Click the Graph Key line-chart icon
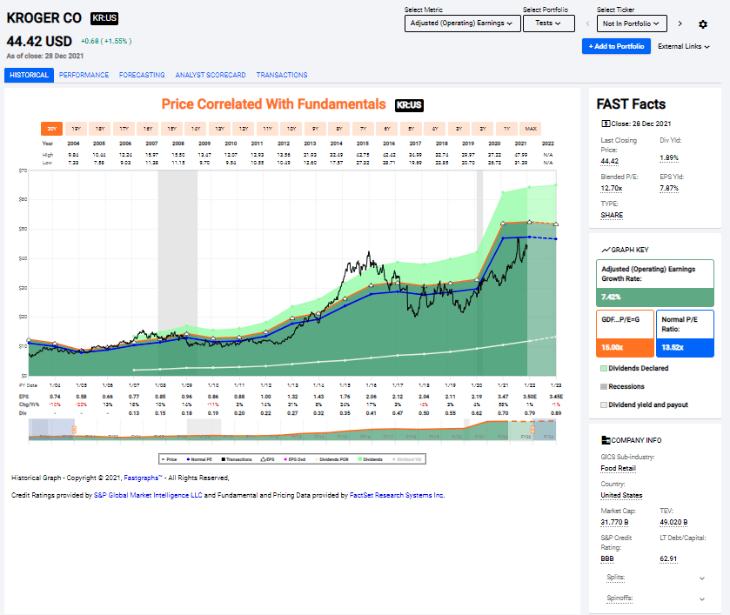Image resolution: width=730 pixels, height=615 pixels. (606, 250)
